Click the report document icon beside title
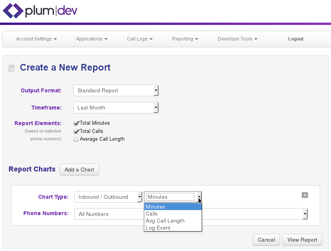Image resolution: width=331 pixels, height=251 pixels. [12, 68]
